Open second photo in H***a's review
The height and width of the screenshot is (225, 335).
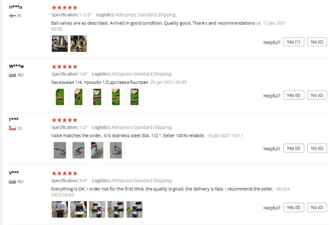click(x=78, y=43)
